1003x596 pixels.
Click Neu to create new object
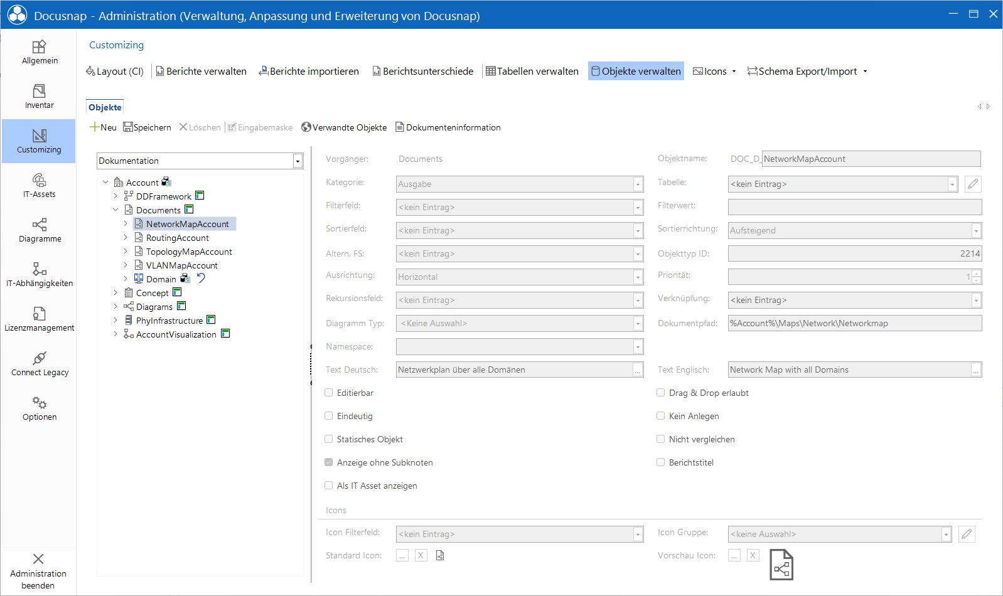coord(103,127)
